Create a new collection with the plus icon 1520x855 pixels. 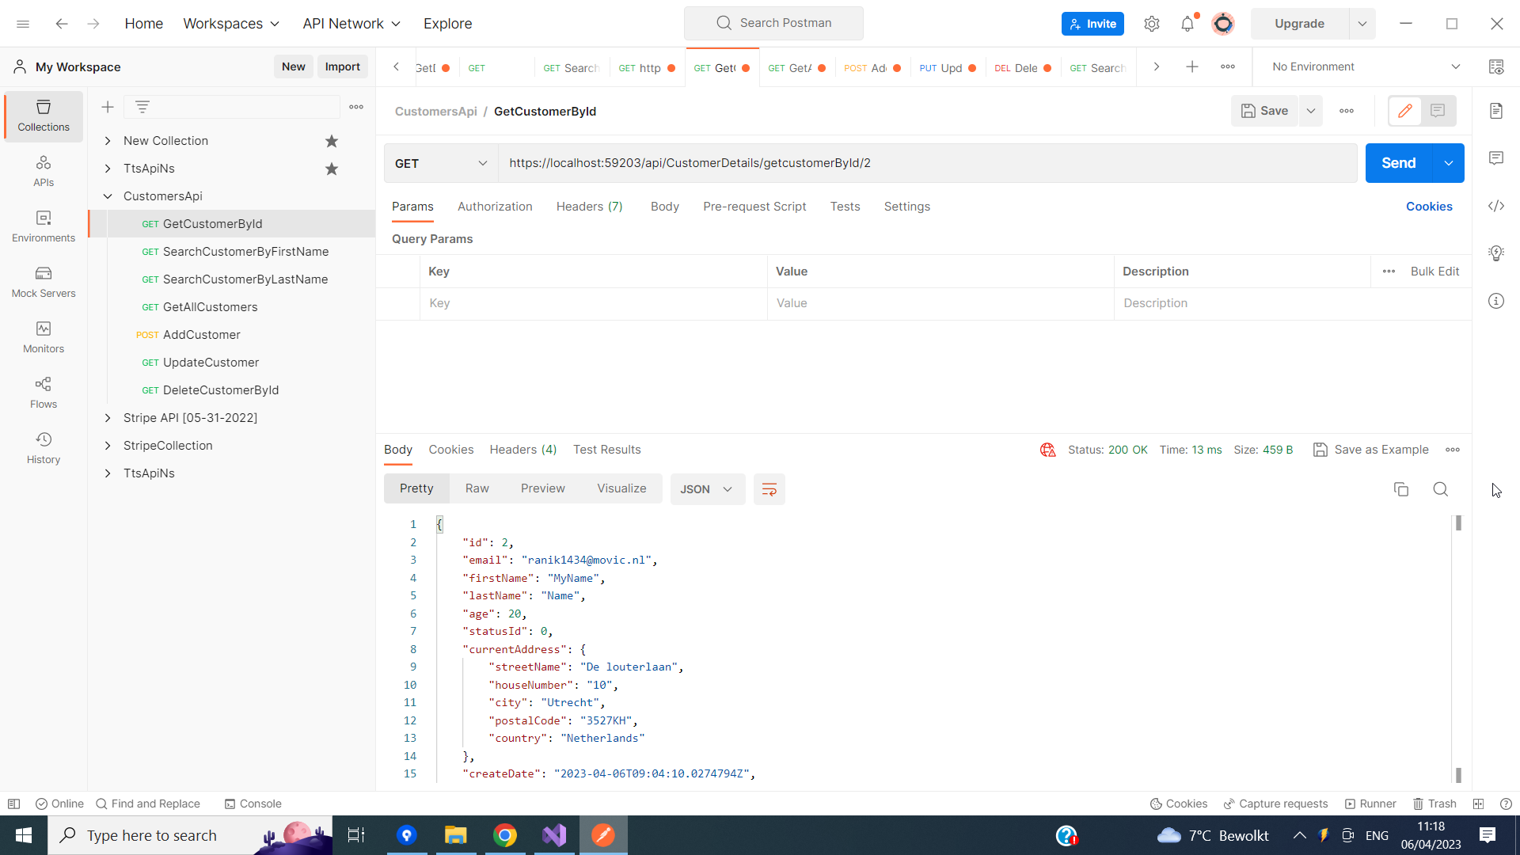[x=108, y=107]
